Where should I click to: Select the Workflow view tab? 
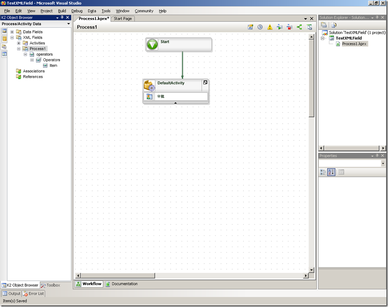pyautogui.click(x=89, y=284)
